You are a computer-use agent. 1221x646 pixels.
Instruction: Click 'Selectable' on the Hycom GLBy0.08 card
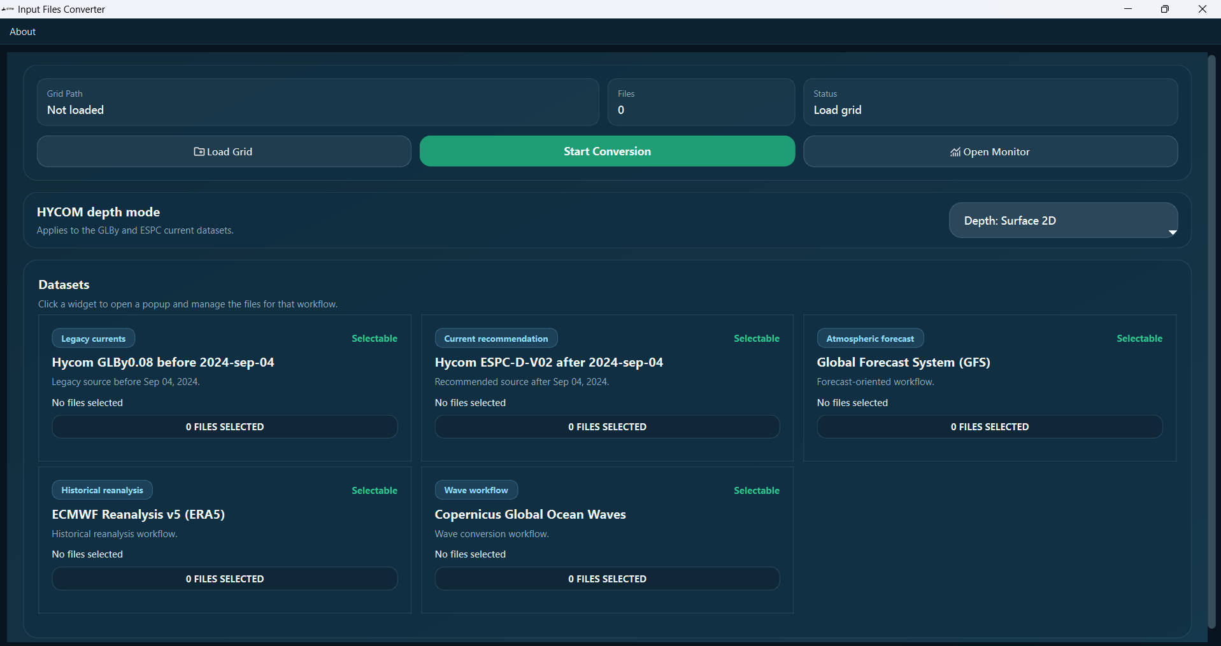pos(375,339)
